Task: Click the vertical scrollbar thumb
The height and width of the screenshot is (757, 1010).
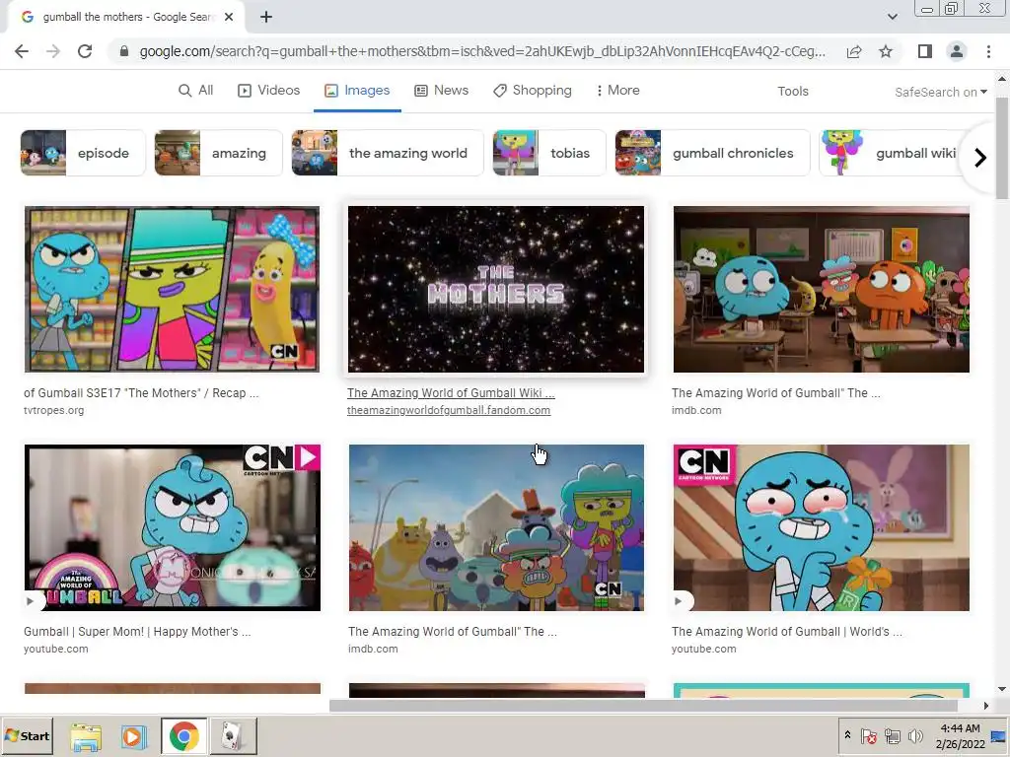Action: pos(1002,148)
